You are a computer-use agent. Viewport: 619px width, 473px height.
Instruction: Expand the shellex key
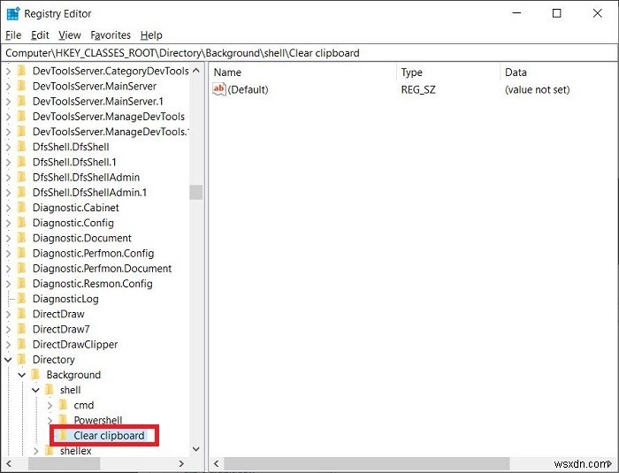[36, 451]
